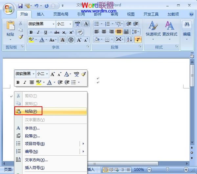The width and height of the screenshot is (197, 174).
Task: Click Font Color A in mini toolbar
Action: (x=49, y=82)
